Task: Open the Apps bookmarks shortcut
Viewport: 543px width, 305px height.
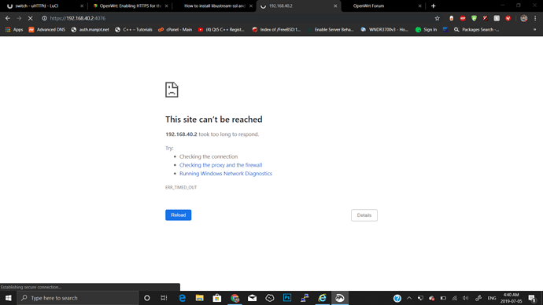Action: (14, 30)
